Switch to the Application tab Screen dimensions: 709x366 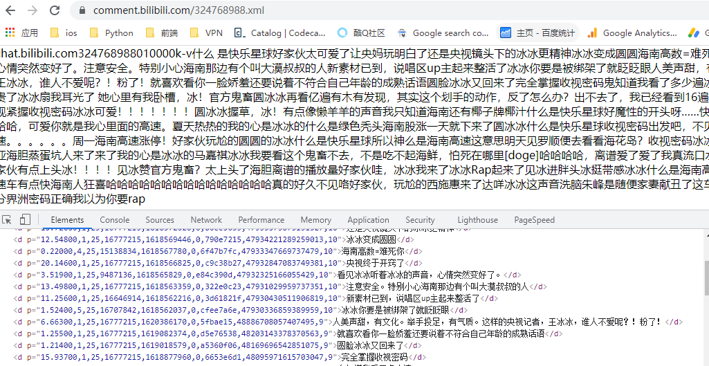368,220
